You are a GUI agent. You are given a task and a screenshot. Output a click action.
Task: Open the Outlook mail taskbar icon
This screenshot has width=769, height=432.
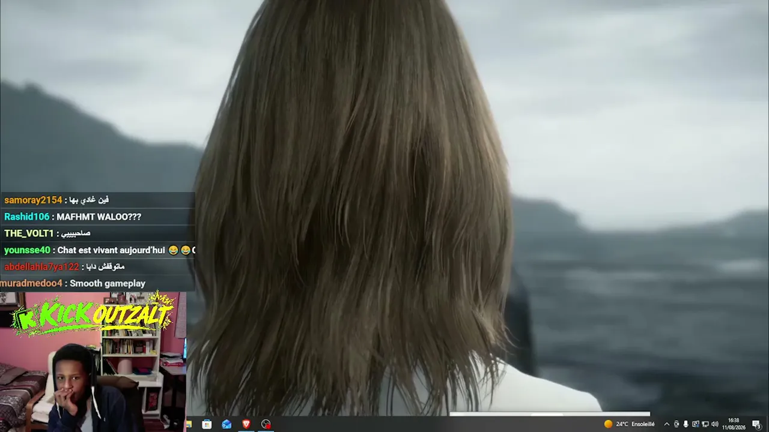(226, 424)
